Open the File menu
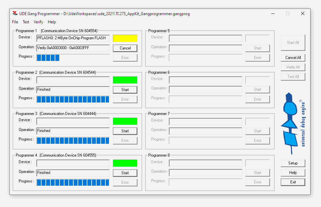321x207 pixels. [x=15, y=22]
